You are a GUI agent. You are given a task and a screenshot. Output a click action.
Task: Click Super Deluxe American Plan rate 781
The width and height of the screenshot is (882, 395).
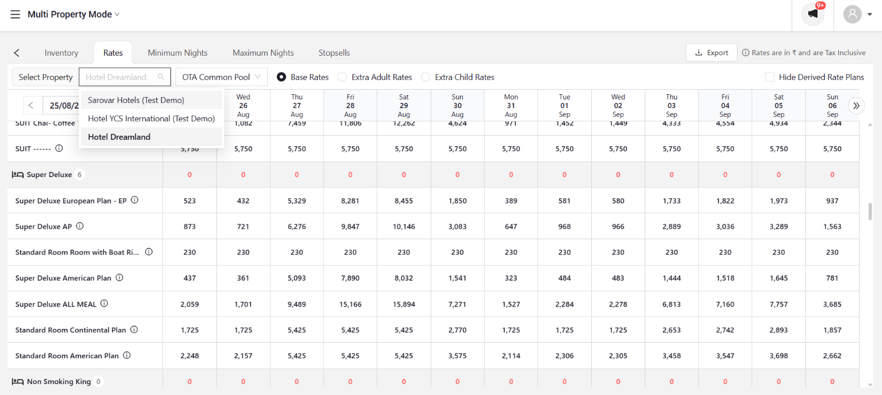pos(832,278)
